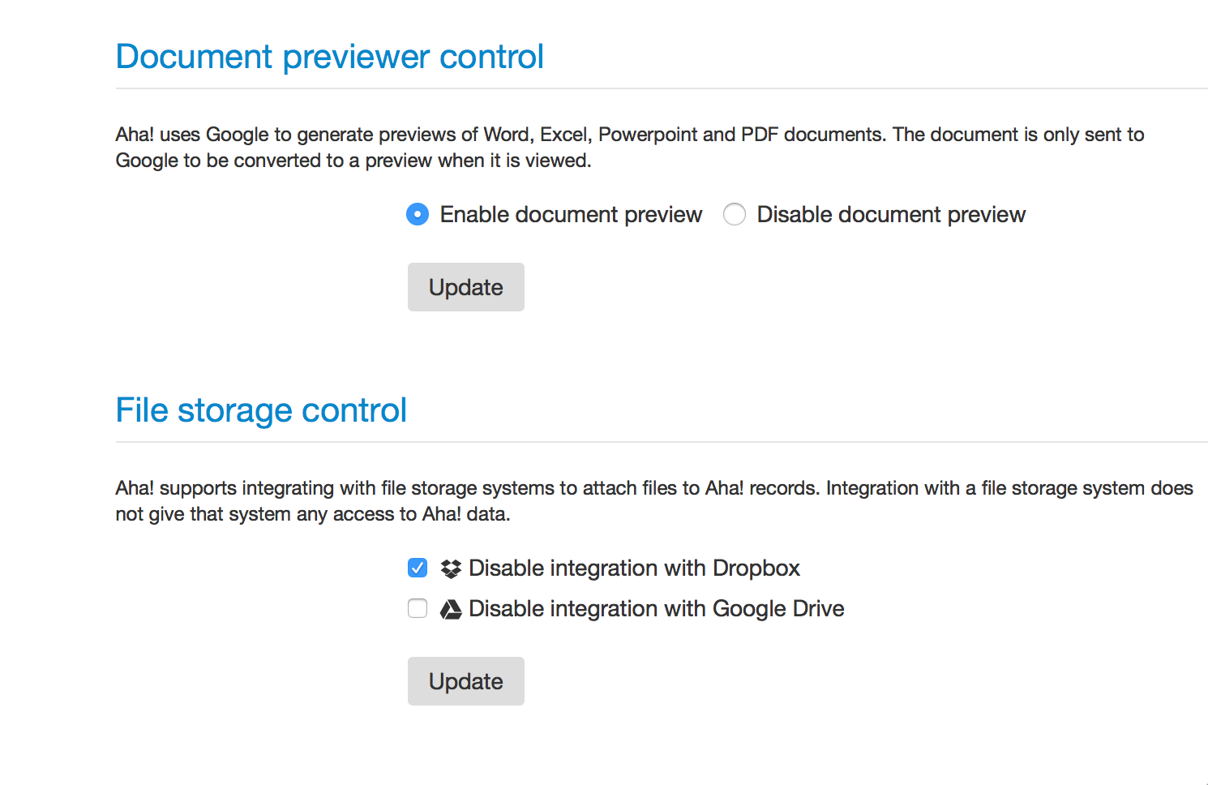Check the Disable integration with Google Drive checkbox
1208x785 pixels.
tap(418, 608)
